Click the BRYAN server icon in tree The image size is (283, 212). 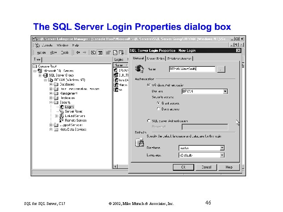[x=51, y=80]
